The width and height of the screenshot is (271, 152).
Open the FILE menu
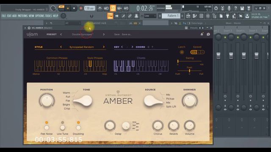[x=4, y=16]
